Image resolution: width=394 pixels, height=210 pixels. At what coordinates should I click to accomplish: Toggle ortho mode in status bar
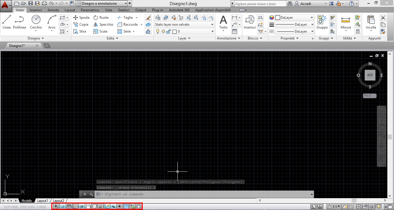75,207
